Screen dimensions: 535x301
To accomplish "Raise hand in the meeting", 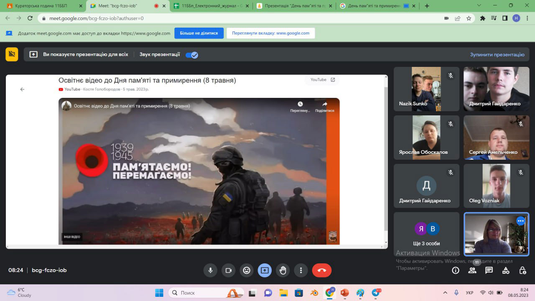I will [x=283, y=270].
